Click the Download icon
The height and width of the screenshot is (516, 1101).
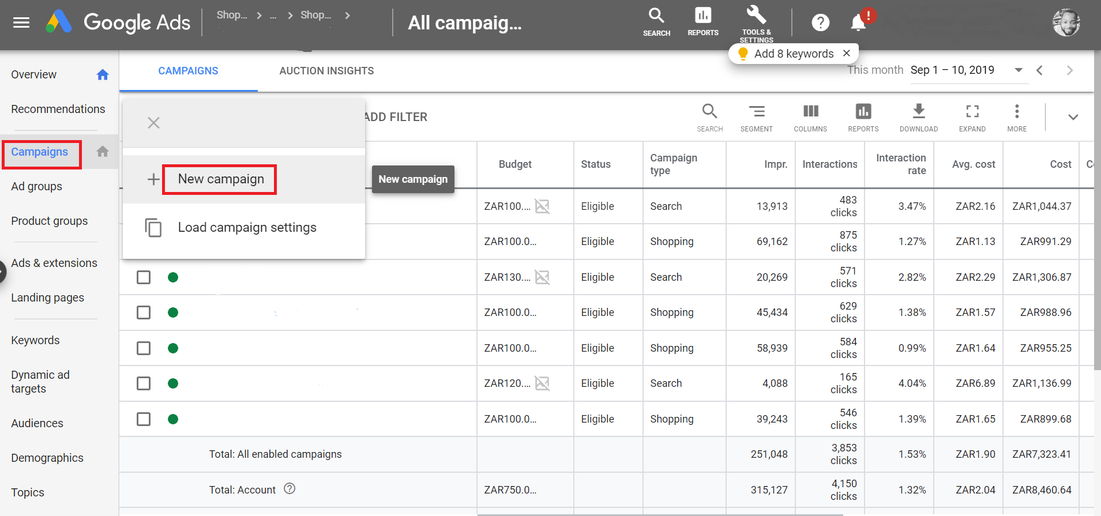pyautogui.click(x=919, y=118)
